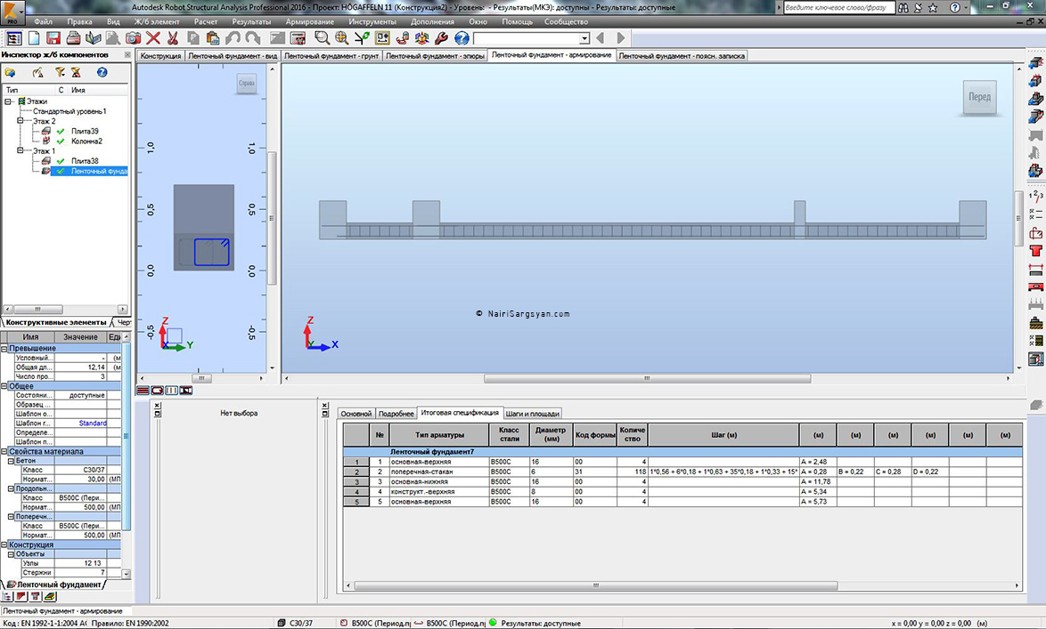This screenshot has width=1046, height=629.
Task: Click the Paste clipboard icon
Action: pos(213,38)
